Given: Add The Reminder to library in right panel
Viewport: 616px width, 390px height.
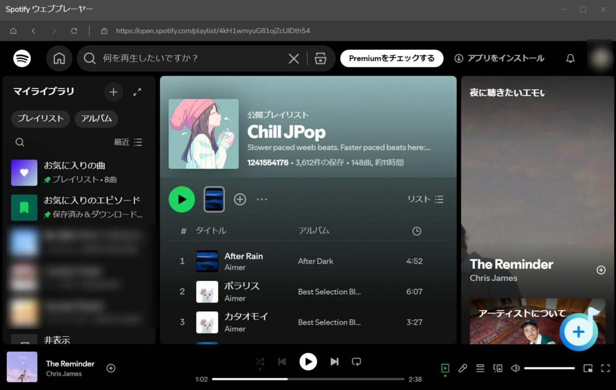Looking at the screenshot, I should pos(601,270).
